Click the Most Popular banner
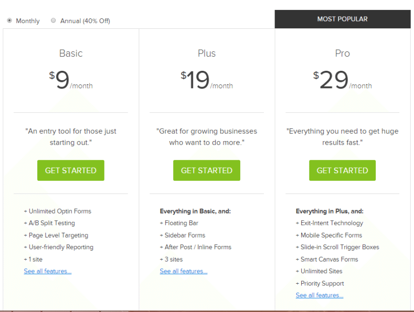The image size is (414, 312). 343,19
